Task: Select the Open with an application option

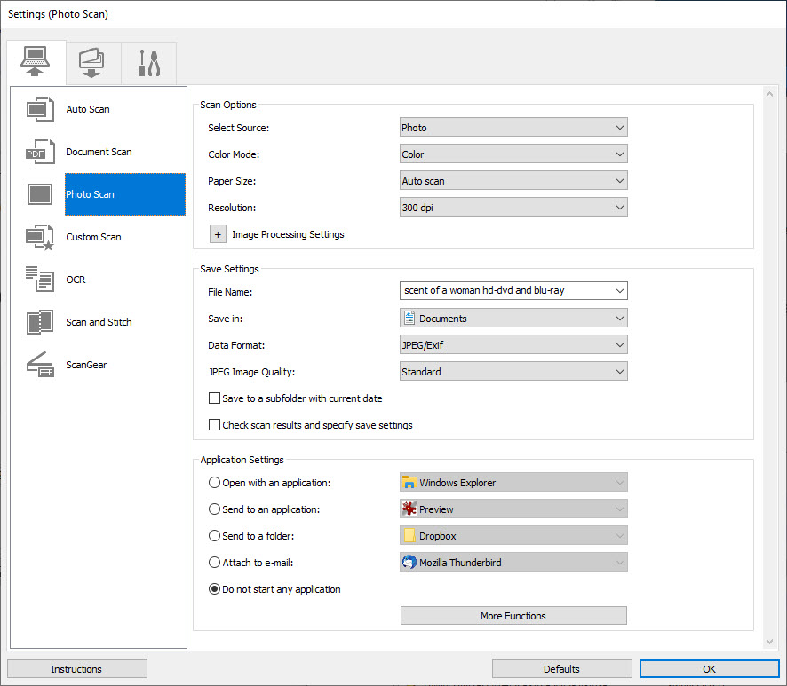Action: click(214, 483)
